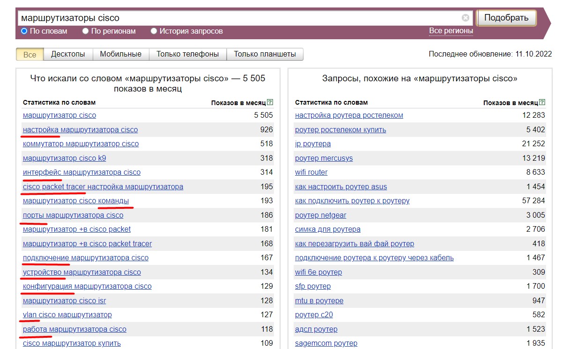
Task: Switch to the 'Только планшеты' tab
Action: click(265, 54)
